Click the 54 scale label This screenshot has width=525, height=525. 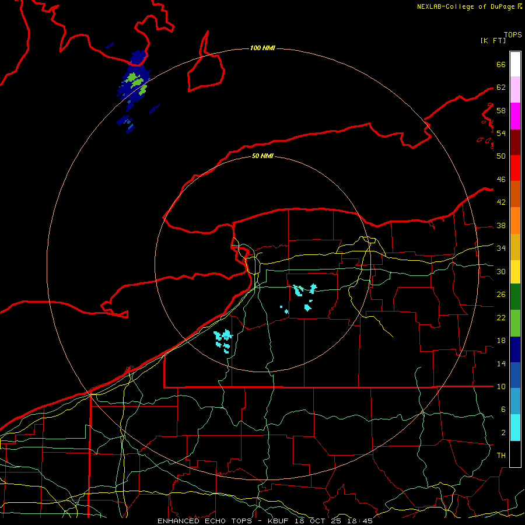pos(501,133)
